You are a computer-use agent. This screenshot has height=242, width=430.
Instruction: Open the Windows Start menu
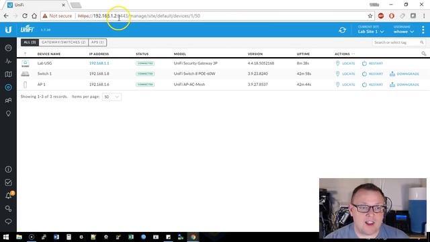(x=6, y=237)
